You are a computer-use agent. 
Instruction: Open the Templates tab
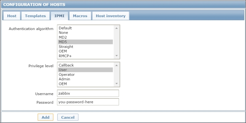35,16
